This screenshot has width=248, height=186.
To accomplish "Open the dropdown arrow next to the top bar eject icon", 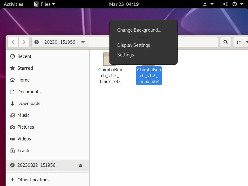I will 212,4.
